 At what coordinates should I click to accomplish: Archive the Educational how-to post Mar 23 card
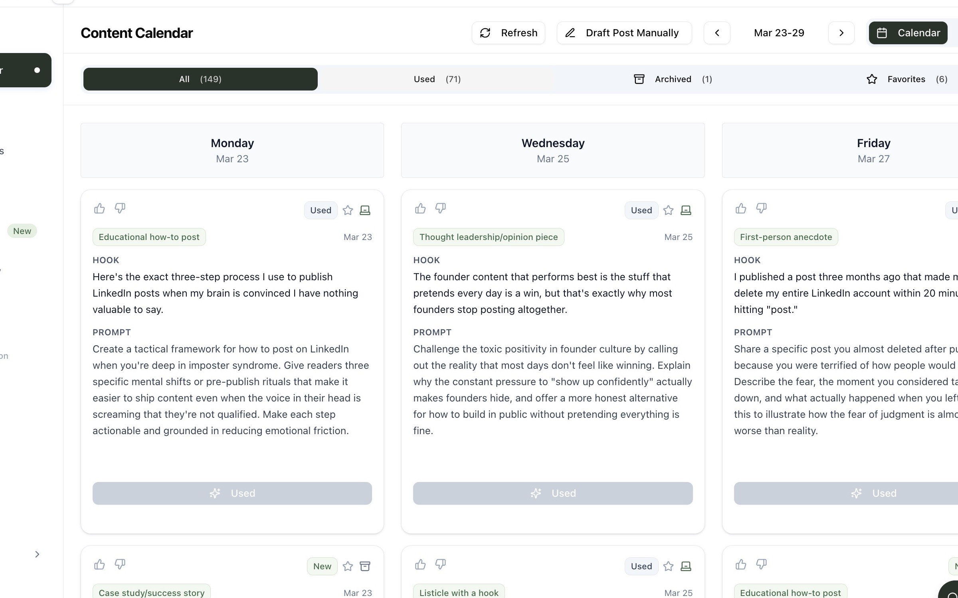(365, 210)
